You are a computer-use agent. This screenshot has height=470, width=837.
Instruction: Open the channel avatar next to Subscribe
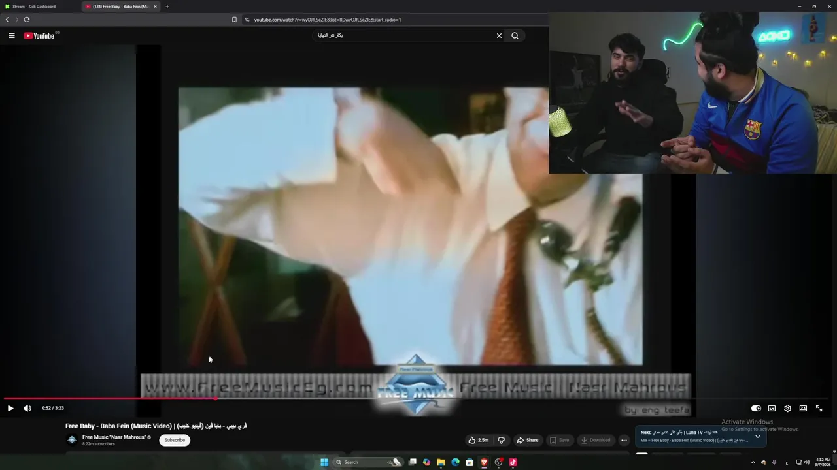point(72,440)
